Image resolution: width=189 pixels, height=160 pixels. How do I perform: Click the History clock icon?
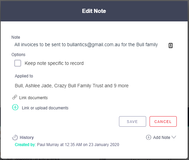(15, 138)
